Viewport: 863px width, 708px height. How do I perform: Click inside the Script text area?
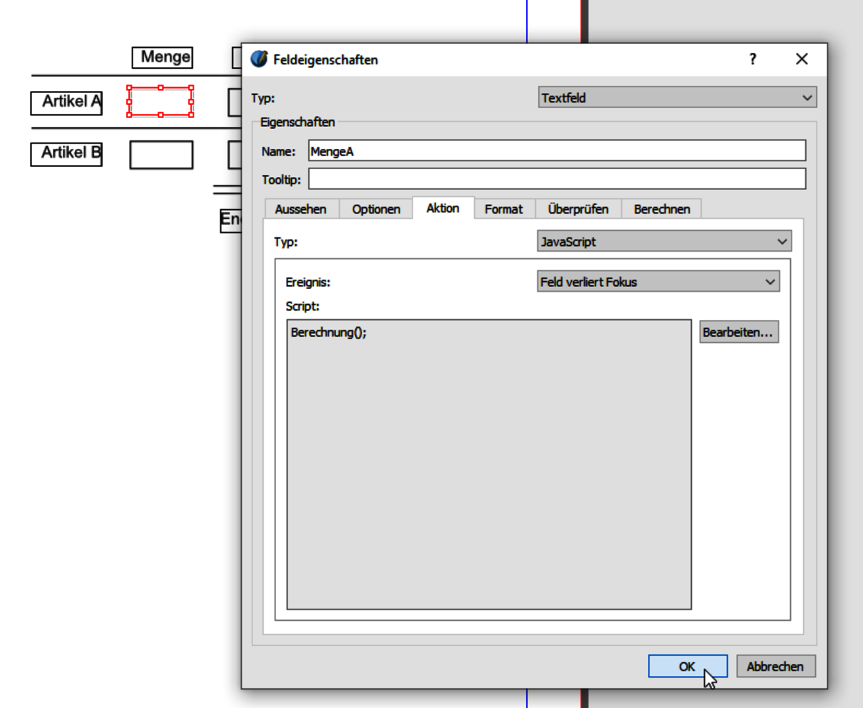pos(489,464)
